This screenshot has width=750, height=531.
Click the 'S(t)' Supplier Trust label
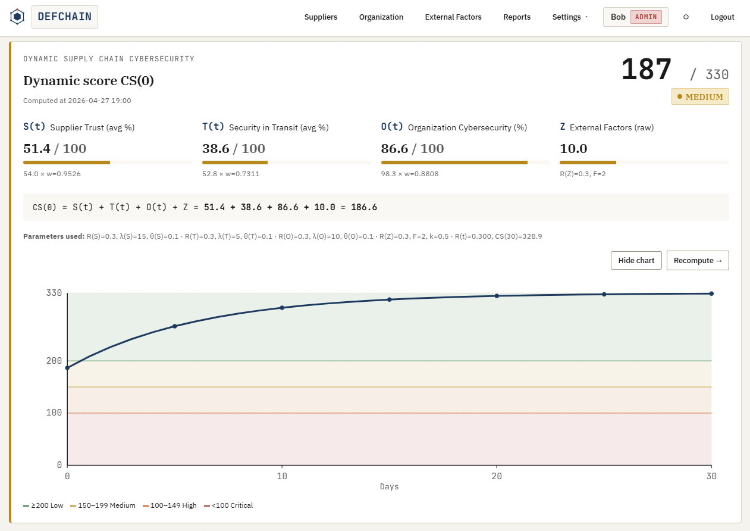tap(34, 127)
